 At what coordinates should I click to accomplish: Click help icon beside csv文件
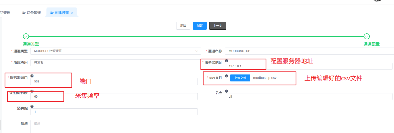226,76
